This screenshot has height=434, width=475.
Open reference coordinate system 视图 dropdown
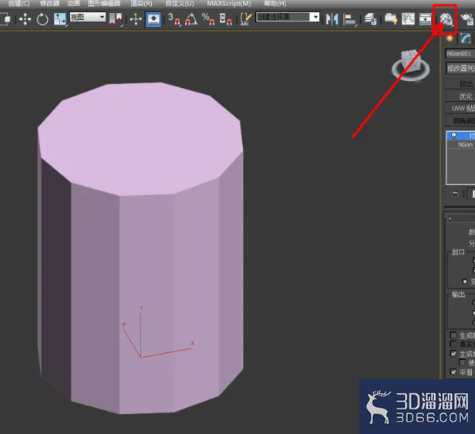88,17
